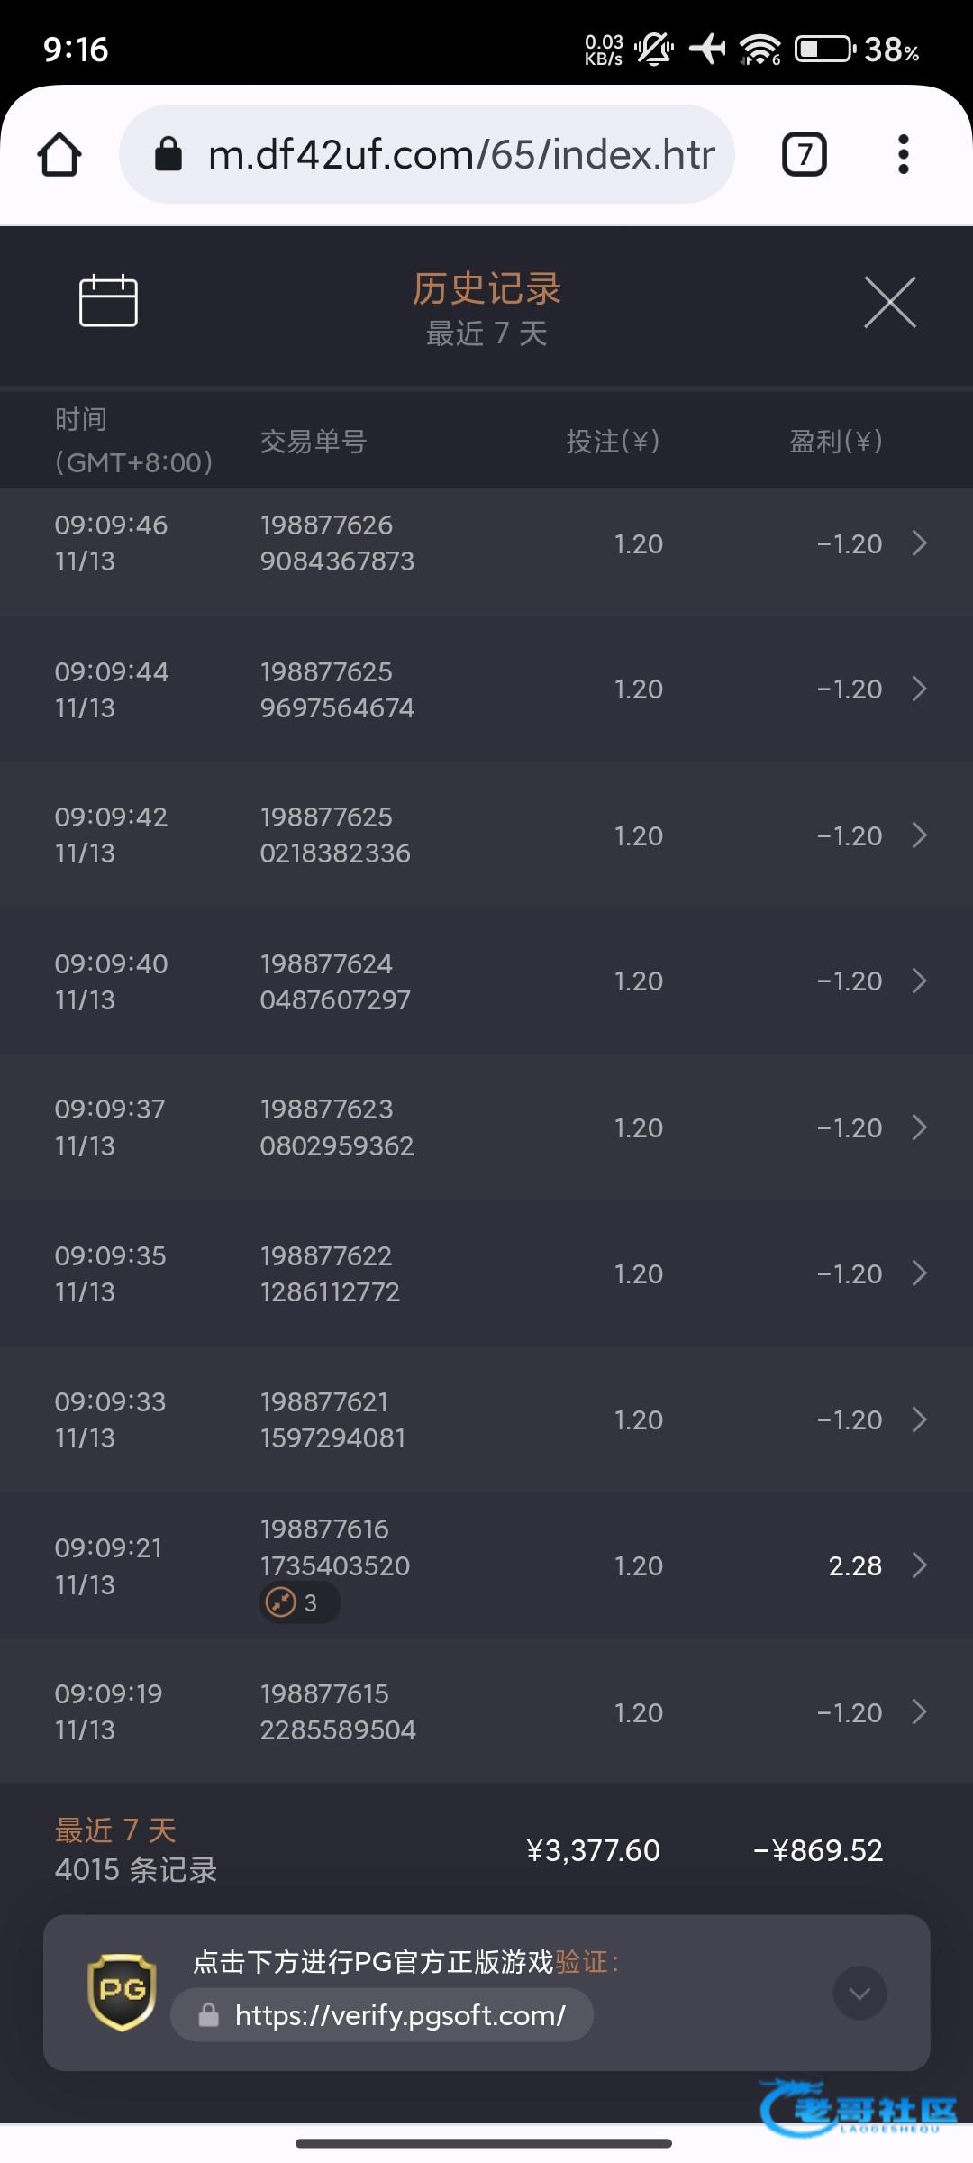Expand details arrow for 2.28 profit record
The image size is (973, 2163).
pyautogui.click(x=919, y=1565)
